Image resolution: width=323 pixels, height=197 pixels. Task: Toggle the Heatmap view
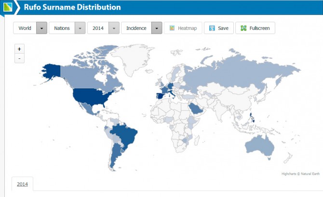[x=183, y=28]
